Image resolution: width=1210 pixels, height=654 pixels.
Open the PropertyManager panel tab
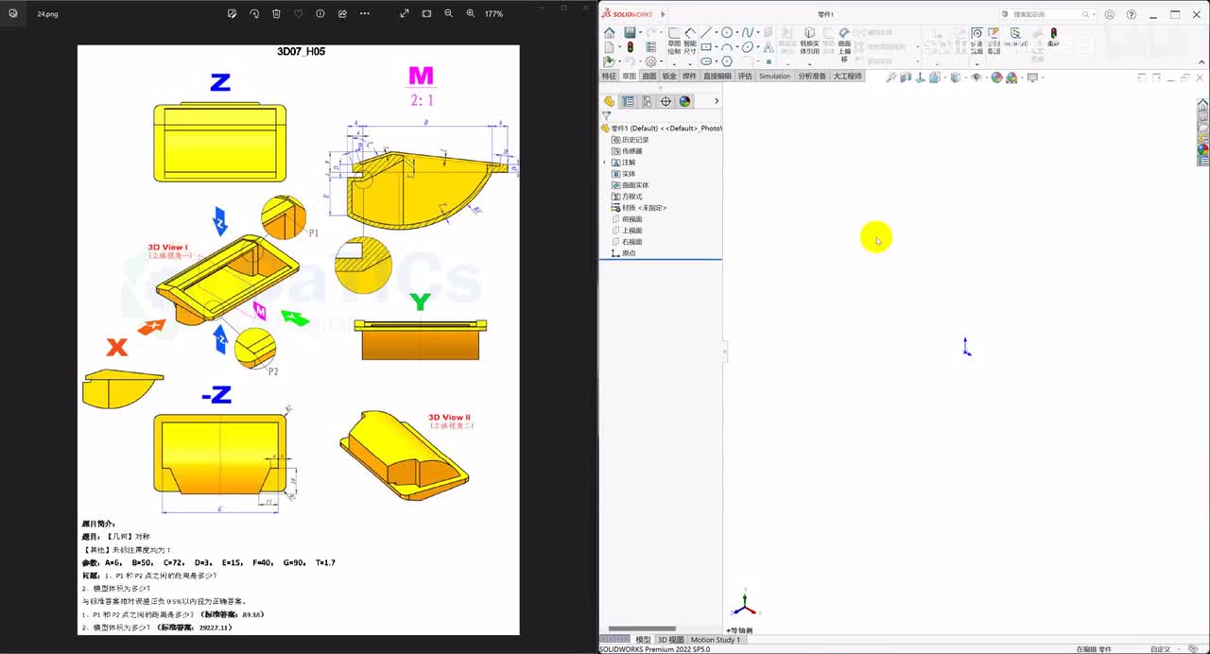click(x=628, y=101)
